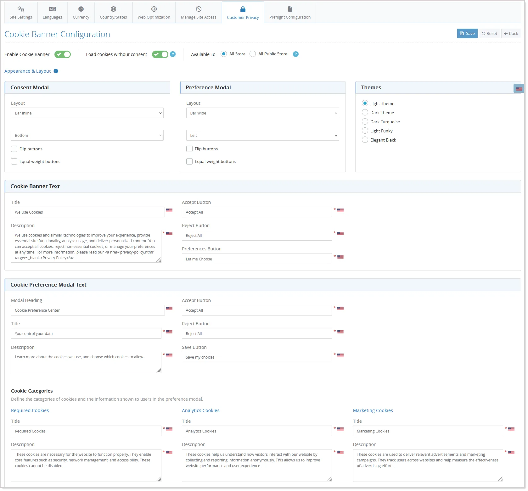Click the flag icon beside Marketing Cookies title field
The height and width of the screenshot is (491, 528).
(511, 429)
